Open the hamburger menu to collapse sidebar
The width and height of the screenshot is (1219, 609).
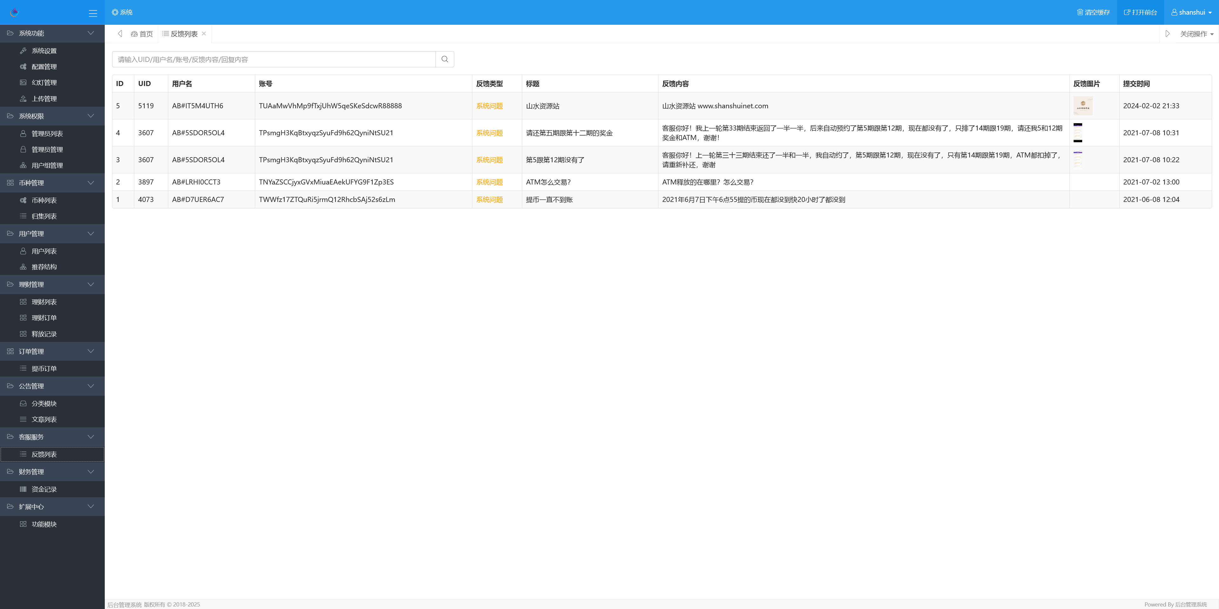coord(93,13)
